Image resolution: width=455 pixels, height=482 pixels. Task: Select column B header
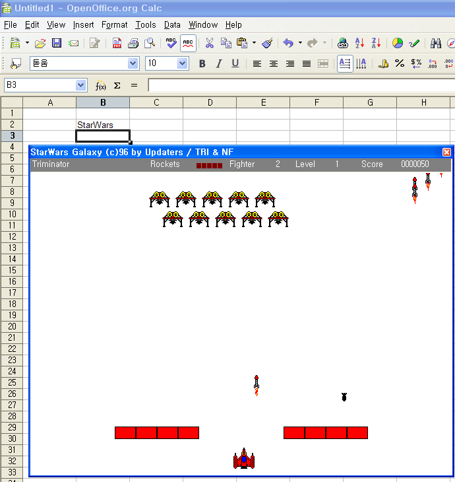tap(103, 102)
